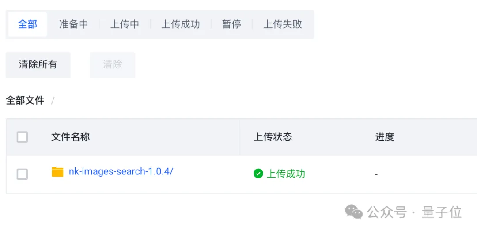This screenshot has width=477, height=231.
Task: Open the 准备中 tab
Action: tap(74, 24)
